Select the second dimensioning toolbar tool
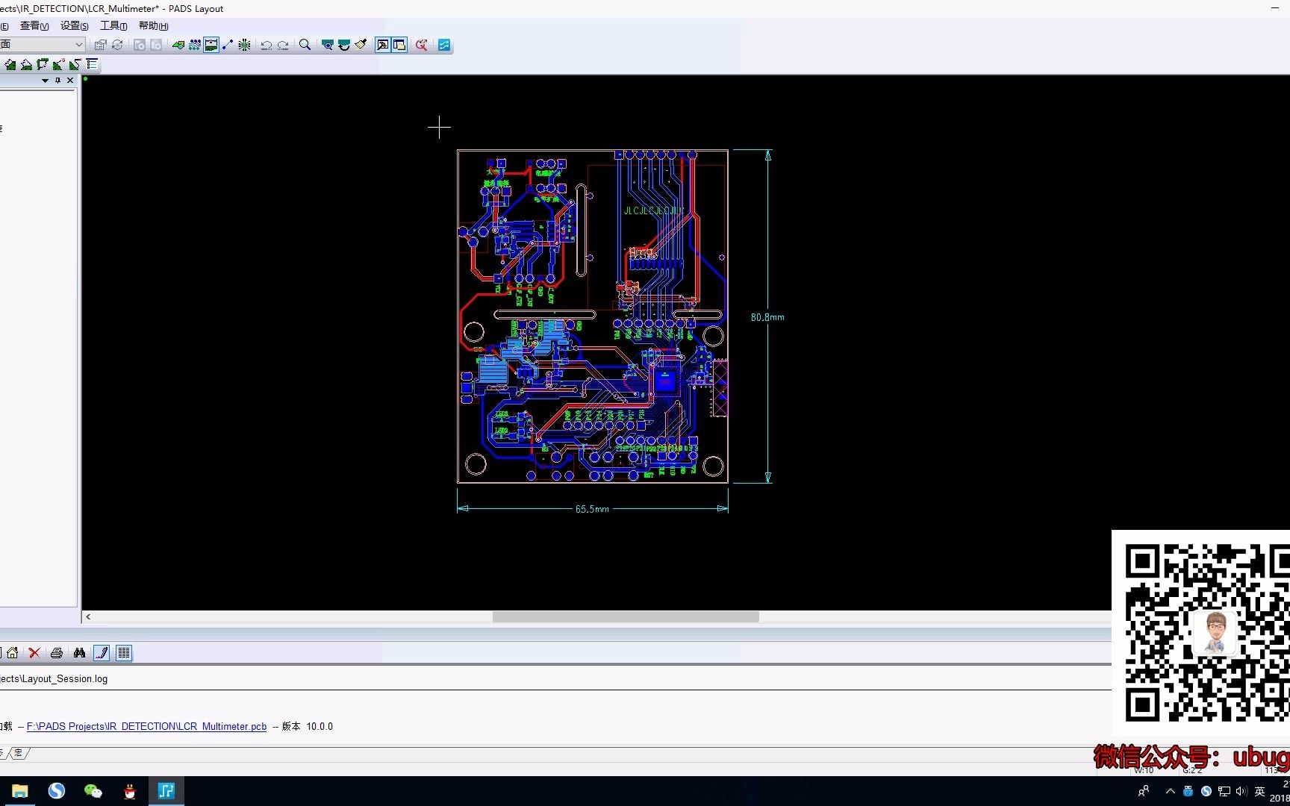The image size is (1290, 806). click(26, 64)
